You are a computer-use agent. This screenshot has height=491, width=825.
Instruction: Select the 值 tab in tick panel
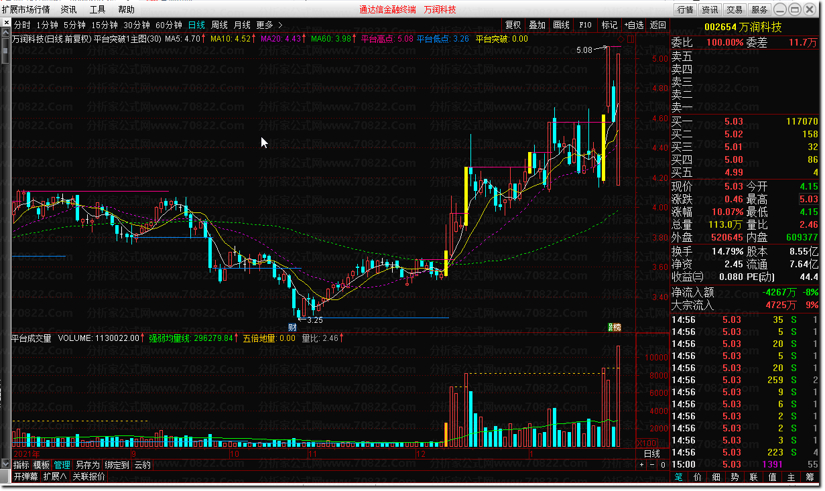(x=773, y=477)
